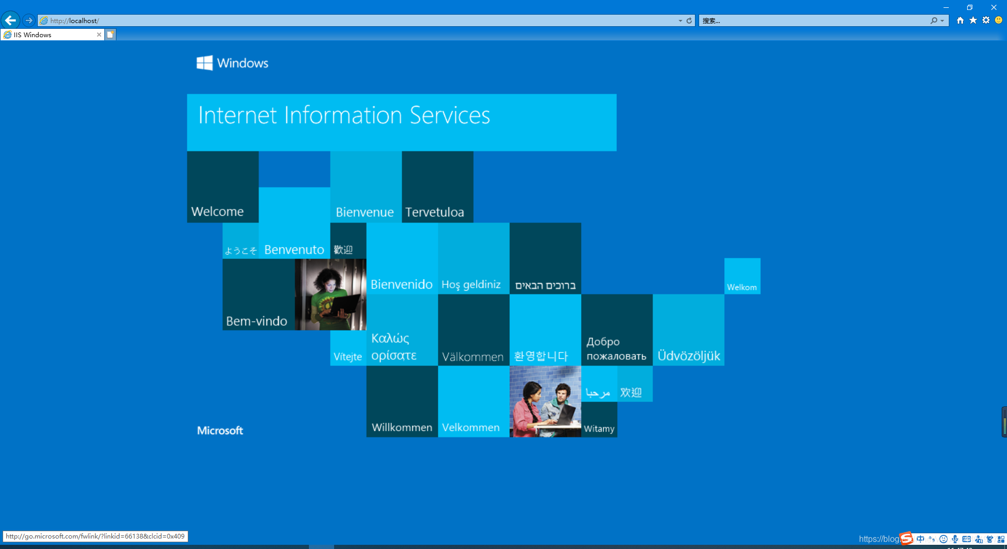Click the Willkommen tile

point(402,402)
